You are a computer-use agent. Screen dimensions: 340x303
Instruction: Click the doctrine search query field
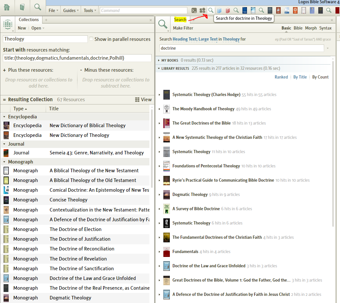click(241, 48)
